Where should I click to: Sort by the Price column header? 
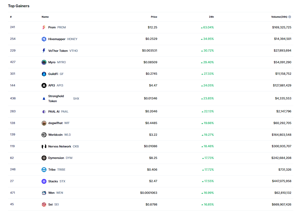154,17
